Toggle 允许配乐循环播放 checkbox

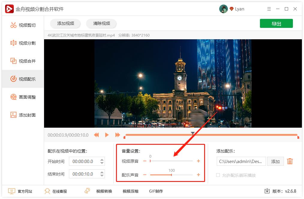pos(218,175)
